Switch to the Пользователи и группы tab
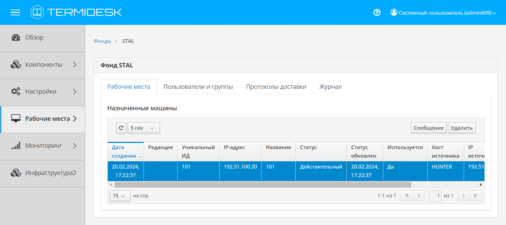 point(198,87)
